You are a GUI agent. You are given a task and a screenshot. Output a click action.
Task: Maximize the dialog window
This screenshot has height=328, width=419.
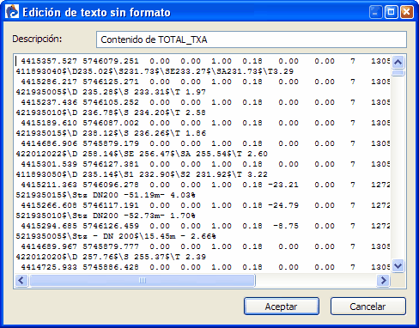tap(392, 12)
